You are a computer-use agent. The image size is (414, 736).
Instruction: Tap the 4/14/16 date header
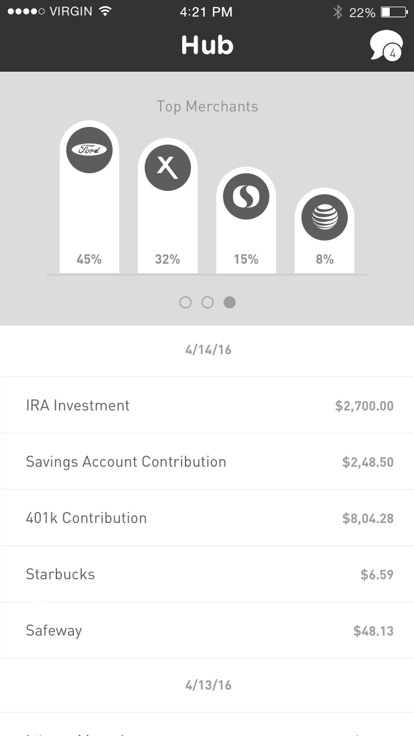coord(208,350)
